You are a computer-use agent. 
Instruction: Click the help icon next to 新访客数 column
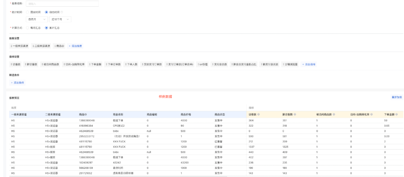[295, 114]
